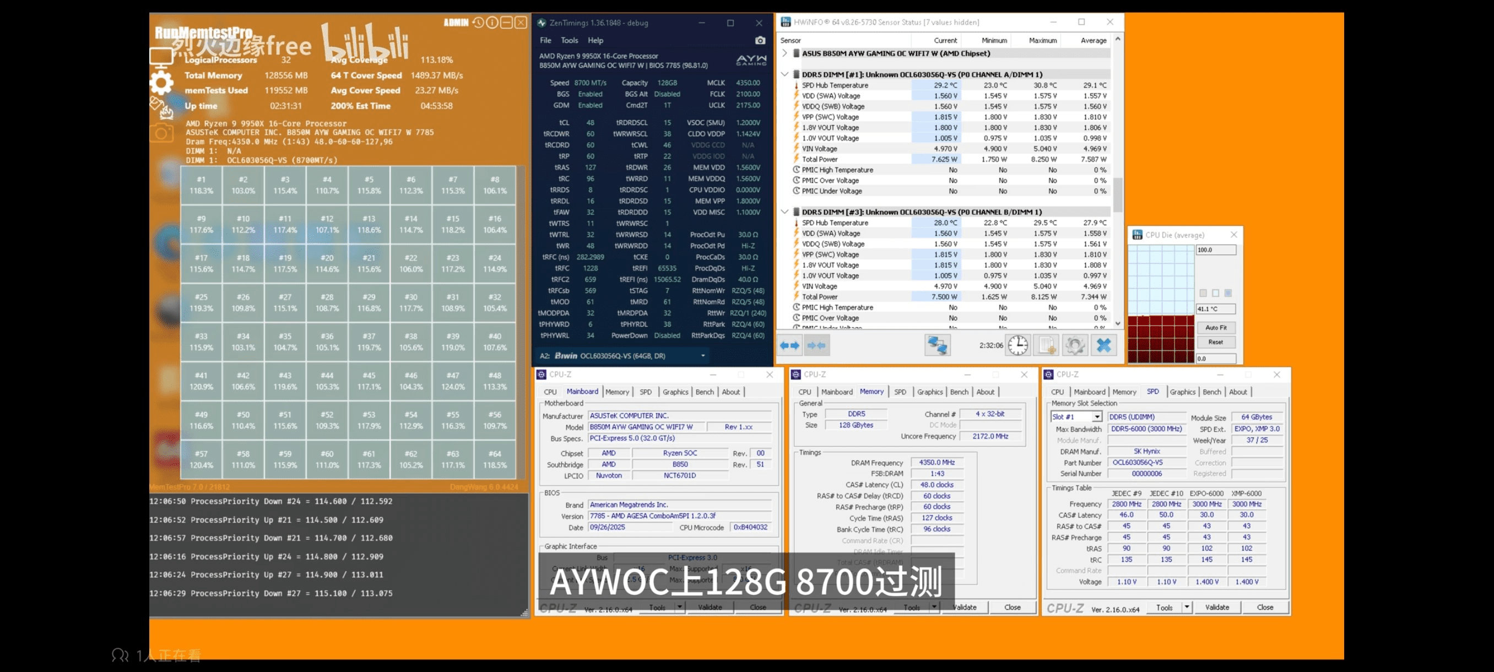
Task: Click HWiNFO reset clock icon
Action: (x=1017, y=345)
